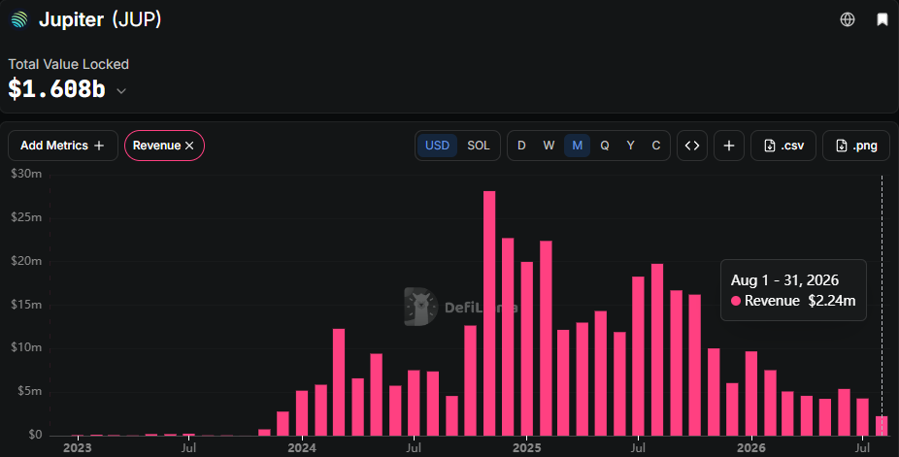Click the 2026 x-axis label
Image resolution: width=899 pixels, height=457 pixels.
pos(751,448)
